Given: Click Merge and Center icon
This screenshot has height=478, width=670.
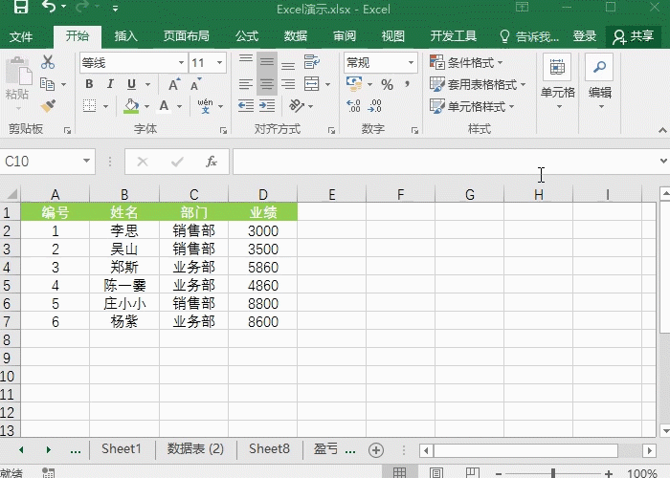Looking at the screenshot, I should (311, 84).
